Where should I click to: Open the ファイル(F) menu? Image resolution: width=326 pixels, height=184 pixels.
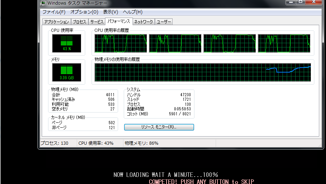[54, 12]
